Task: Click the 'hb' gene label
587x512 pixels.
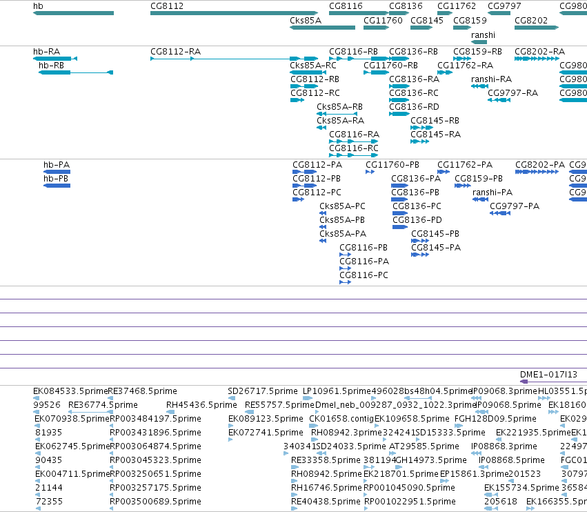Action: point(38,6)
